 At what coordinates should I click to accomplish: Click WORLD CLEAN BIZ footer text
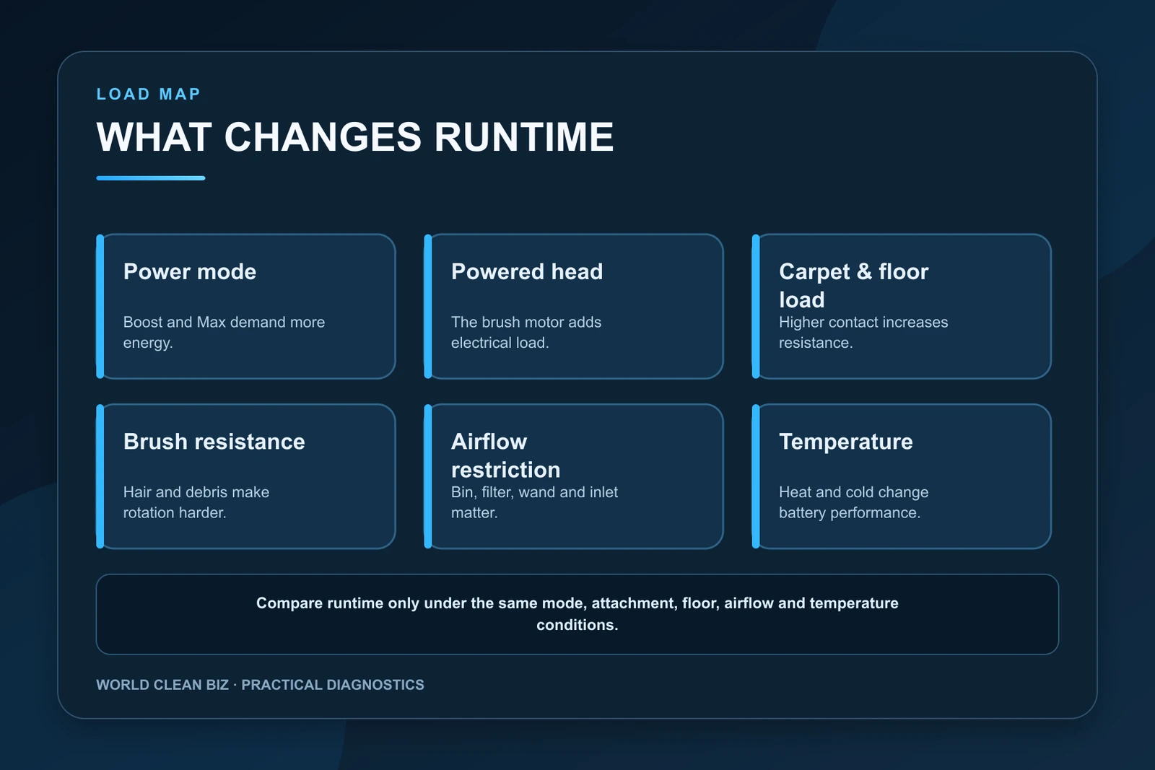click(261, 685)
